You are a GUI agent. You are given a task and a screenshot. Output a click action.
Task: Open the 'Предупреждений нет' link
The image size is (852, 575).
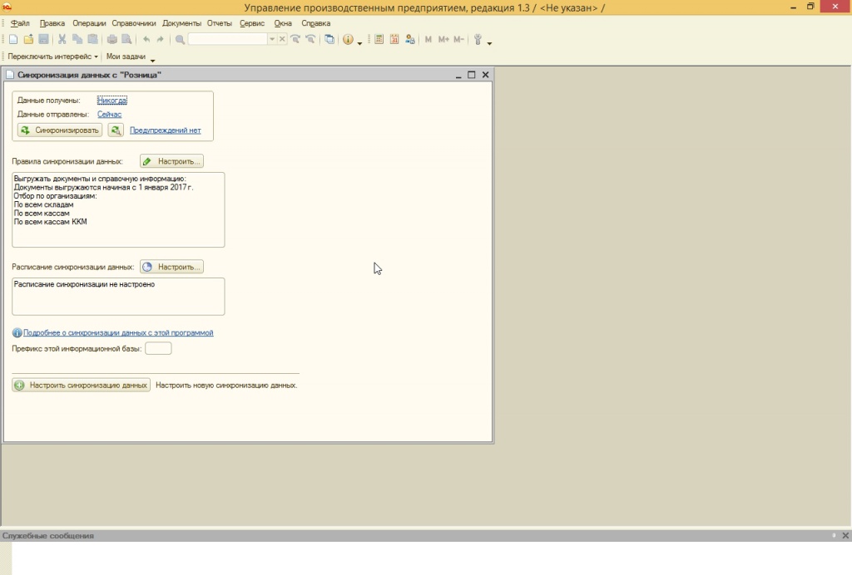click(x=165, y=130)
